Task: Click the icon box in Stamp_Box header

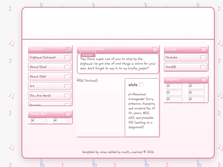Action: click(67, 114)
